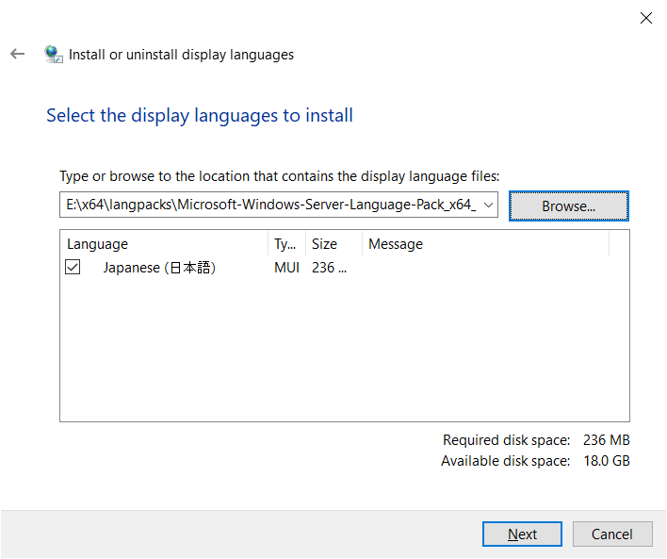Click the 18.0 GB available space value
This screenshot has height=559, width=667.
607,461
